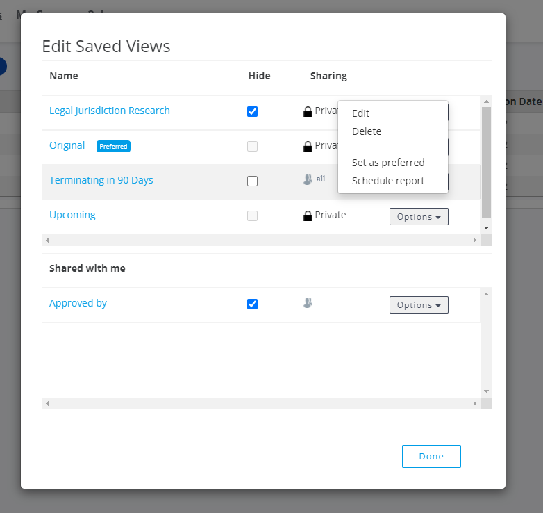Click the Done button
The height and width of the screenshot is (513, 543).
pos(431,456)
